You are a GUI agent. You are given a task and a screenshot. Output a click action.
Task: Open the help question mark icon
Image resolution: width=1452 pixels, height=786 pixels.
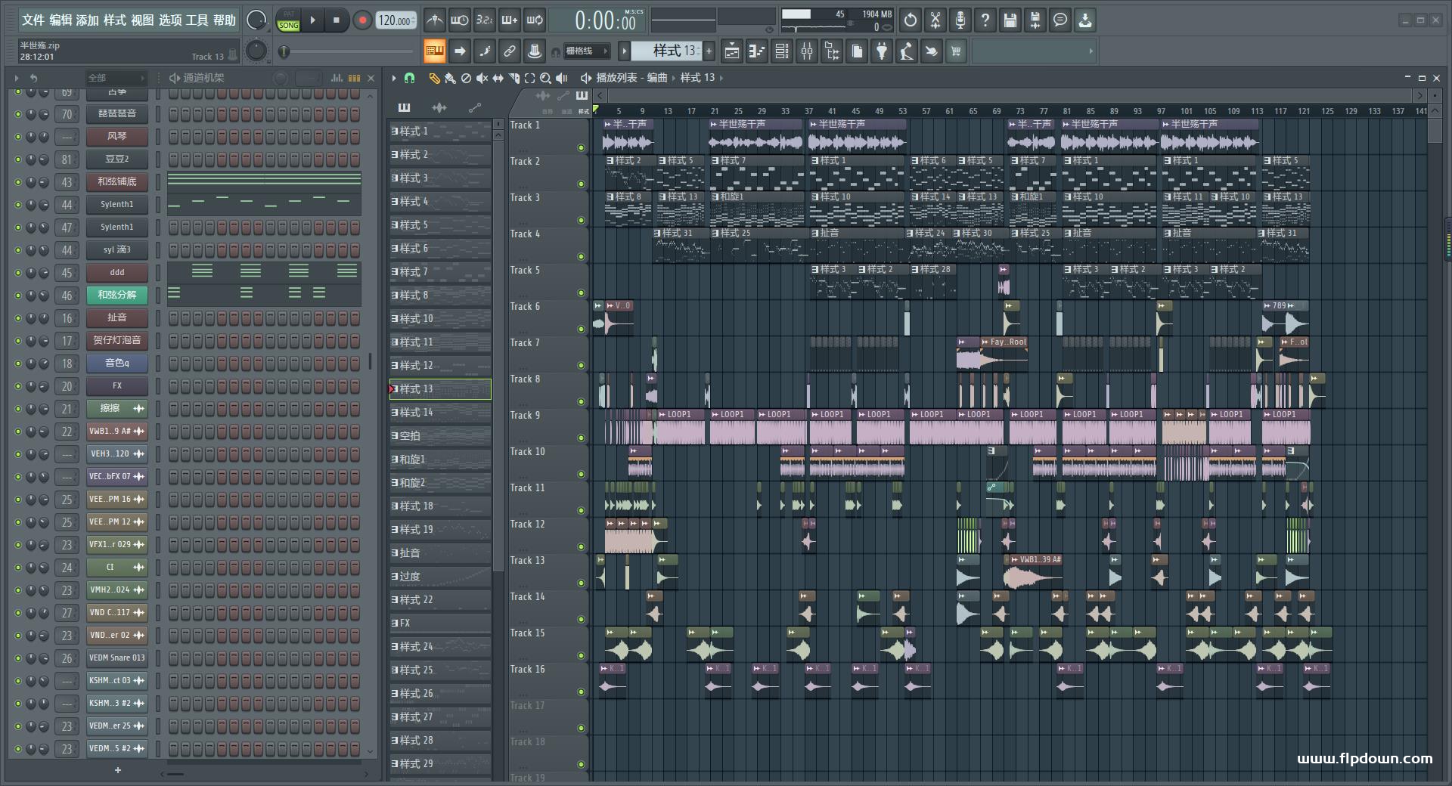pyautogui.click(x=985, y=20)
